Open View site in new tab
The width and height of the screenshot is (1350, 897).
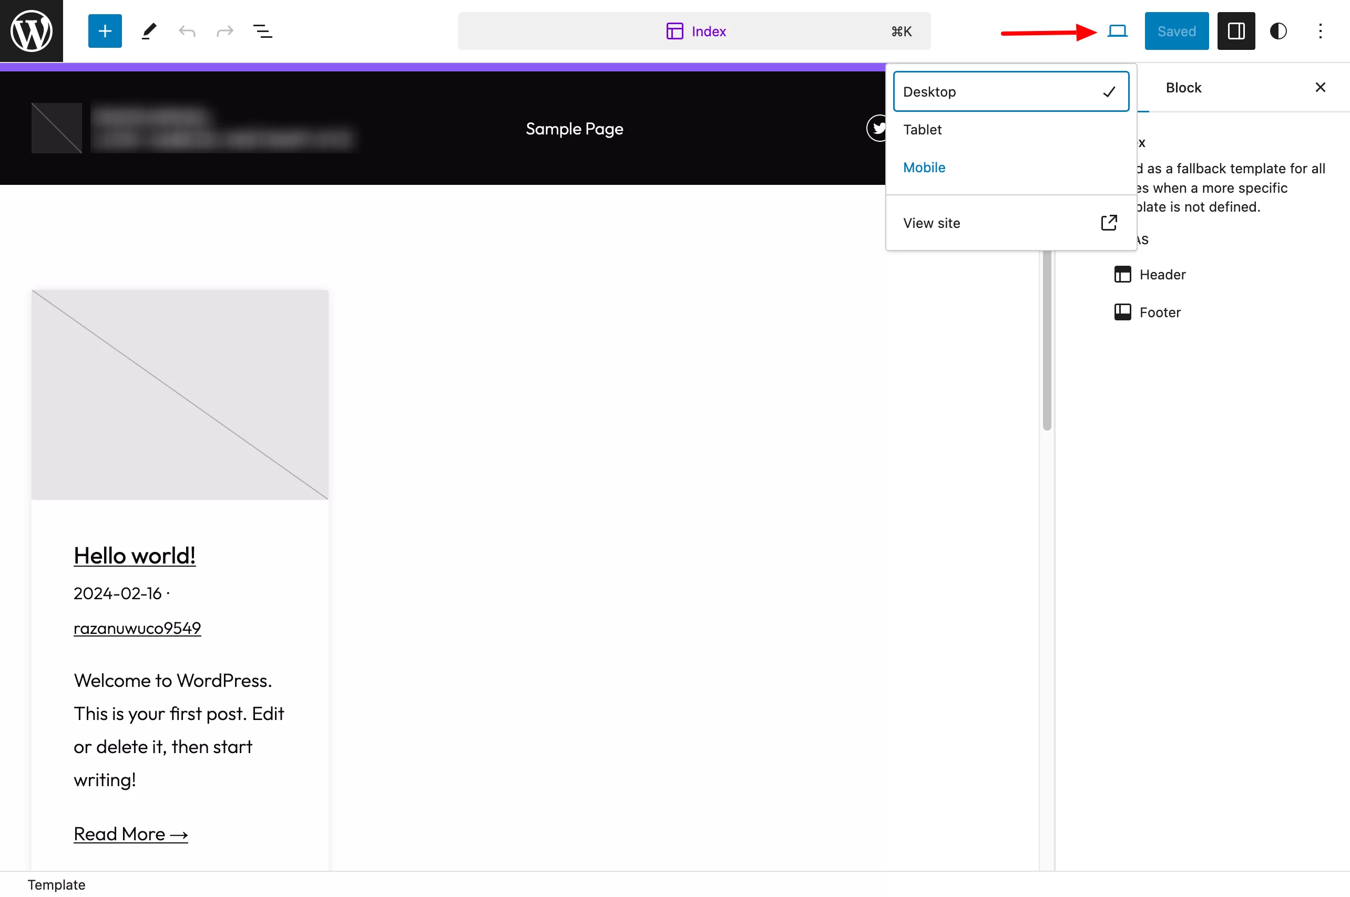tap(1009, 222)
